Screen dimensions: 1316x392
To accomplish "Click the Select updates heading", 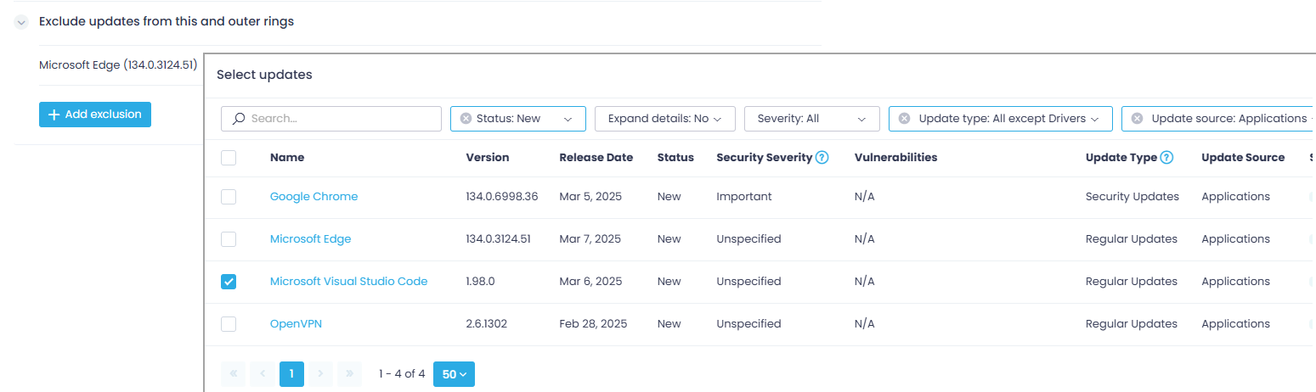I will click(x=264, y=75).
